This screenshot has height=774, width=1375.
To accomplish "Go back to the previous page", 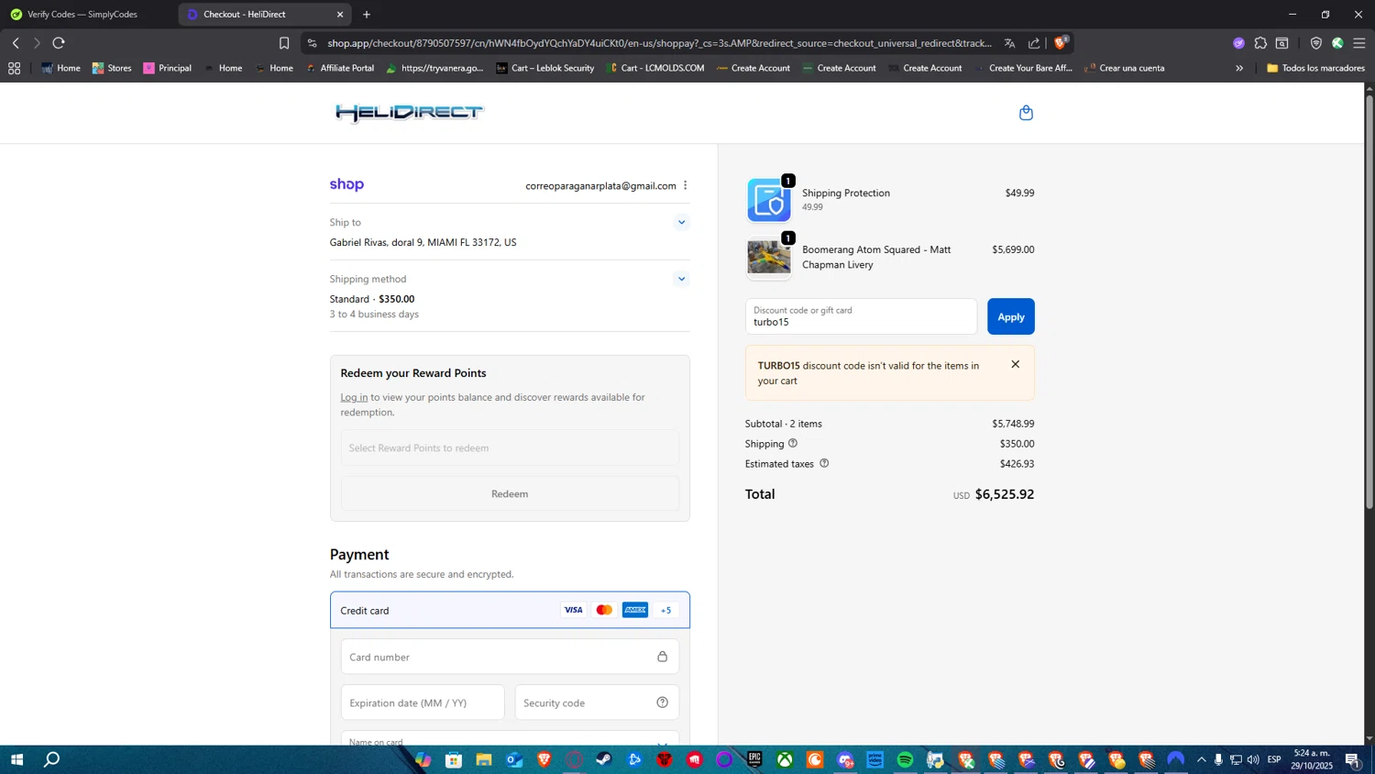I will pos(16,43).
